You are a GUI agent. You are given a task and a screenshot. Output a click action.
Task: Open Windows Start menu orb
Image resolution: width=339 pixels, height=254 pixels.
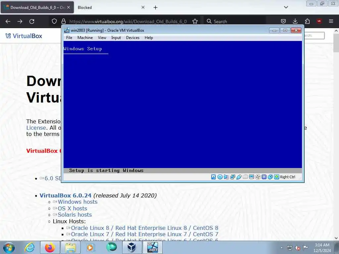(x=9, y=247)
